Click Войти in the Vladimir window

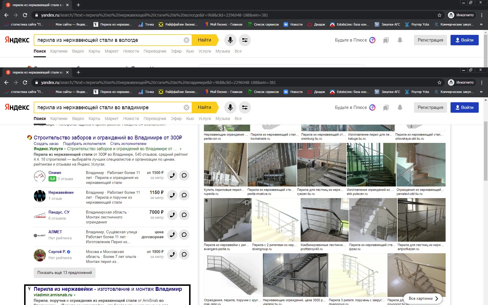point(464,107)
